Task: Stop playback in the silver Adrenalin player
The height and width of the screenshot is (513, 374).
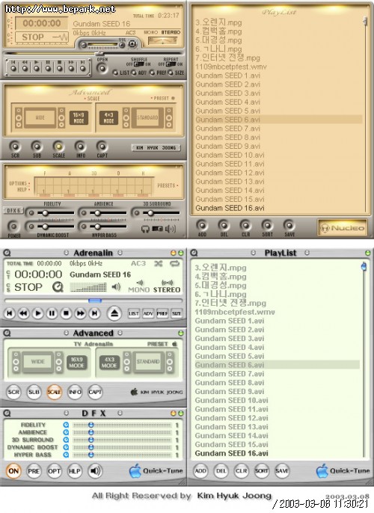Action: tap(66, 313)
